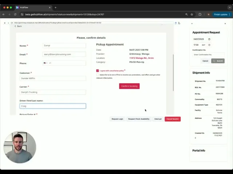Click the Phone number input

(67, 63)
